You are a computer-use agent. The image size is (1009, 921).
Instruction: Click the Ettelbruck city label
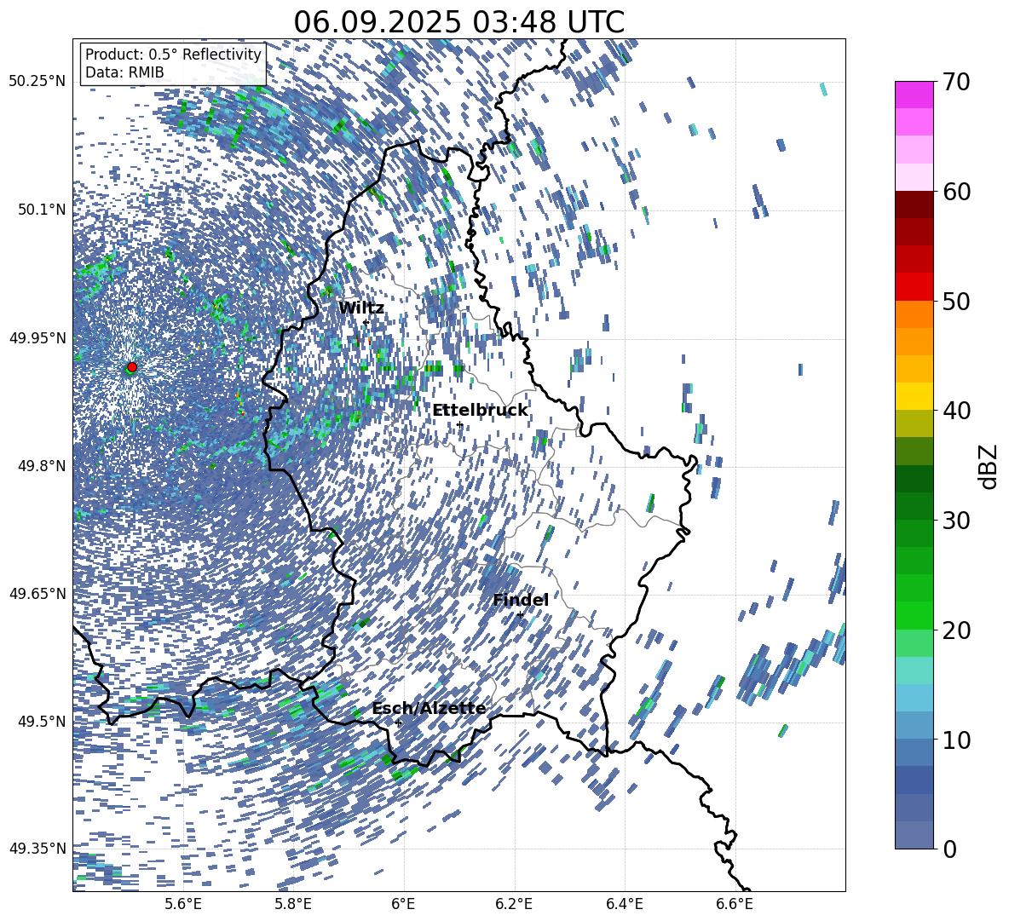coord(480,411)
